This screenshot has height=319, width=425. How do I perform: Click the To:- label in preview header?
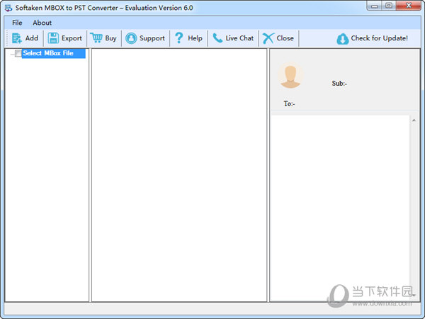click(x=289, y=103)
